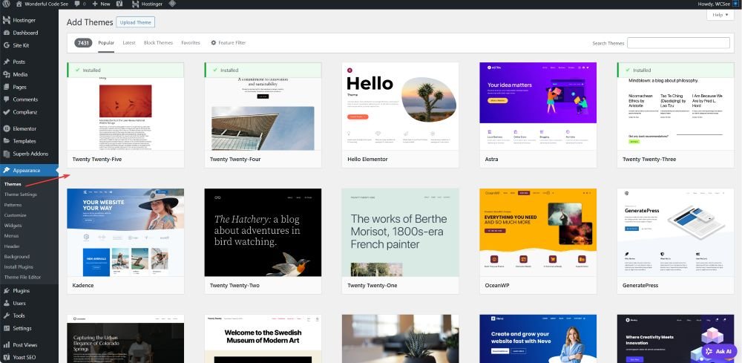Click the plus New button in admin bar
The image size is (742, 363).
101,4
